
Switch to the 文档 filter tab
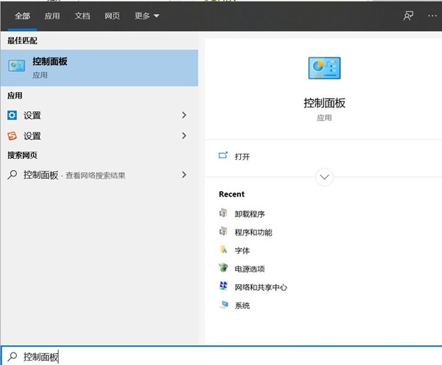tap(83, 15)
